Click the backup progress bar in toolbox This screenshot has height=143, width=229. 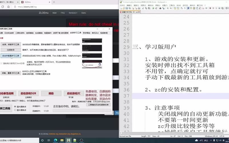tap(82, 110)
